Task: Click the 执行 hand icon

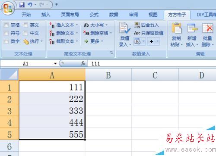Action: [x=26, y=41]
